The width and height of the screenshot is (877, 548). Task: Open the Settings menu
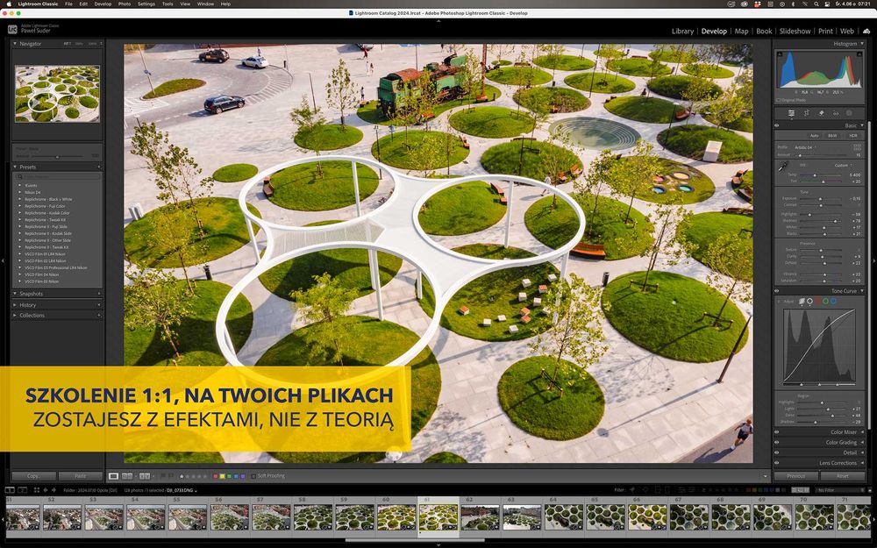pyautogui.click(x=146, y=4)
